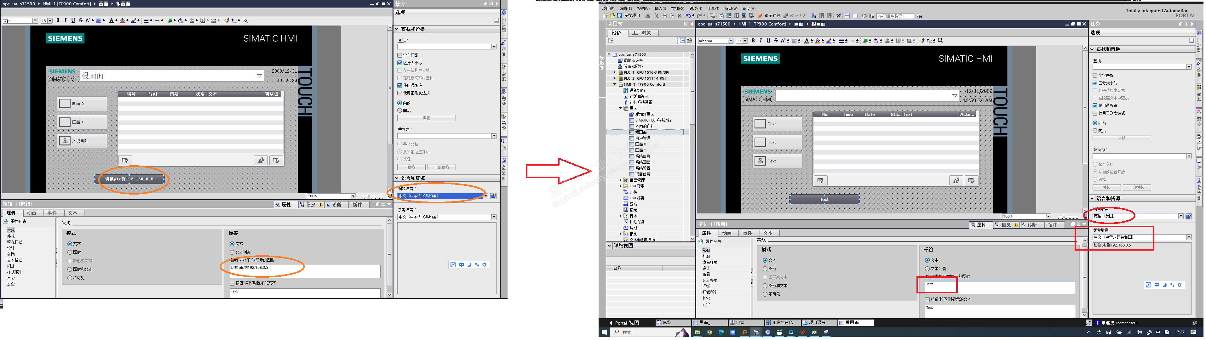Check 全字匹配 in the right window's find panel
Image resolution: width=1206 pixels, height=340 pixels.
point(1095,75)
